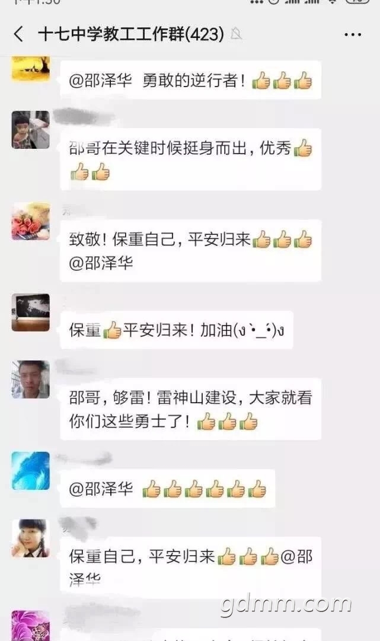Tap the @邵泽华 mention under 致敬! message

(101, 263)
